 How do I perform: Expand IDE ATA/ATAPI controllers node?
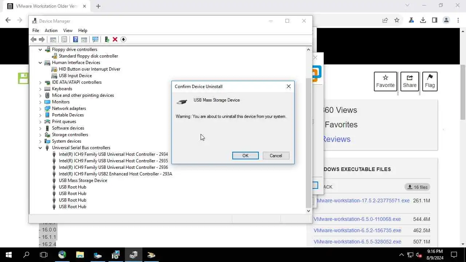(x=40, y=82)
